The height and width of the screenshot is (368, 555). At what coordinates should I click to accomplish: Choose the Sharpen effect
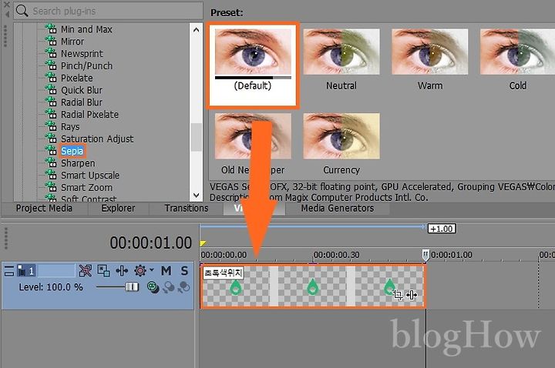click(78, 163)
